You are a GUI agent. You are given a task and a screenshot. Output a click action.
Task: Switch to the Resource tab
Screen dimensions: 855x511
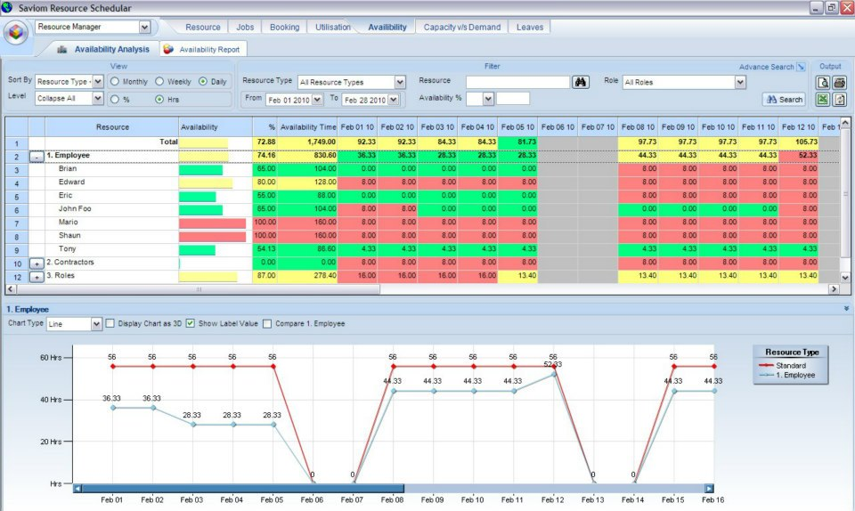pyautogui.click(x=203, y=28)
